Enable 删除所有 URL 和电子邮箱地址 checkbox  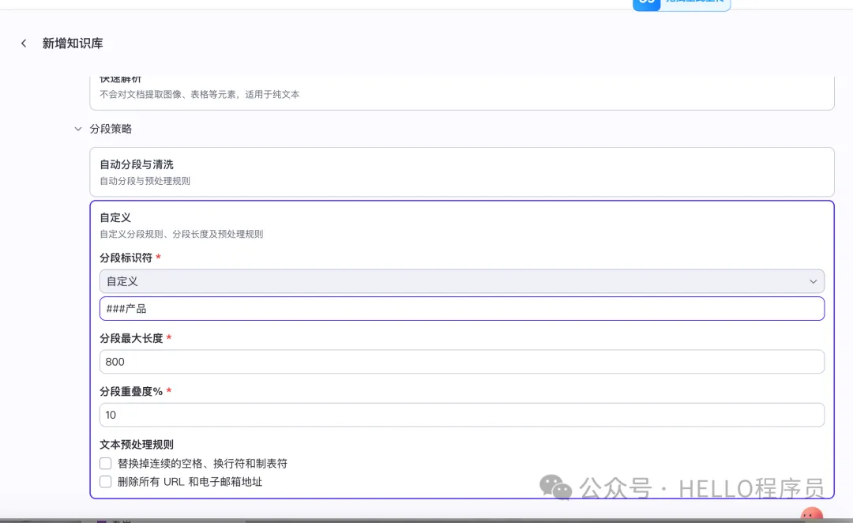coord(106,482)
